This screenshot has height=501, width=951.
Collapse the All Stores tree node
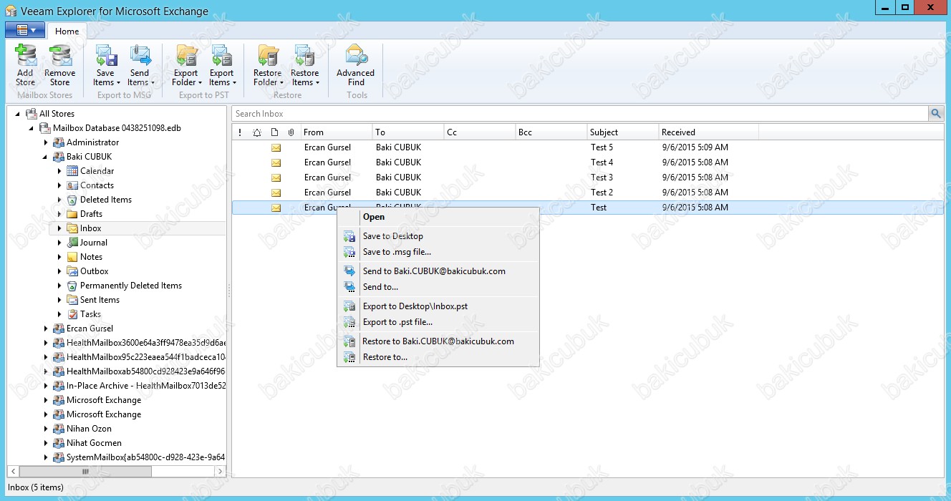pyautogui.click(x=18, y=114)
